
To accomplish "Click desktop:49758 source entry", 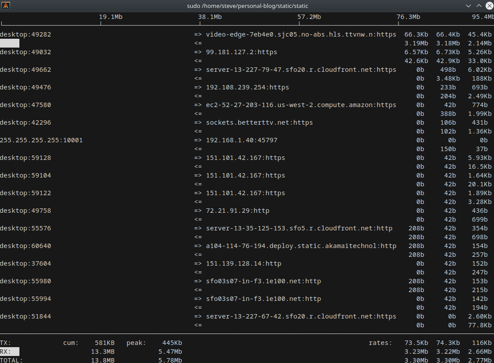I will [x=26, y=211].
